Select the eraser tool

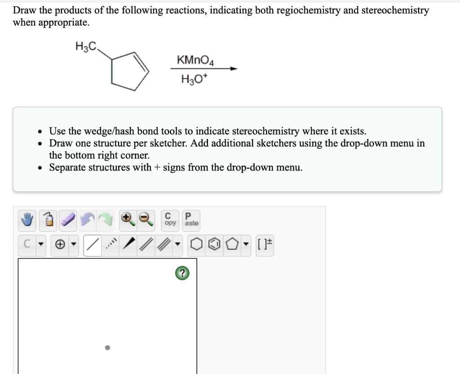[68, 220]
